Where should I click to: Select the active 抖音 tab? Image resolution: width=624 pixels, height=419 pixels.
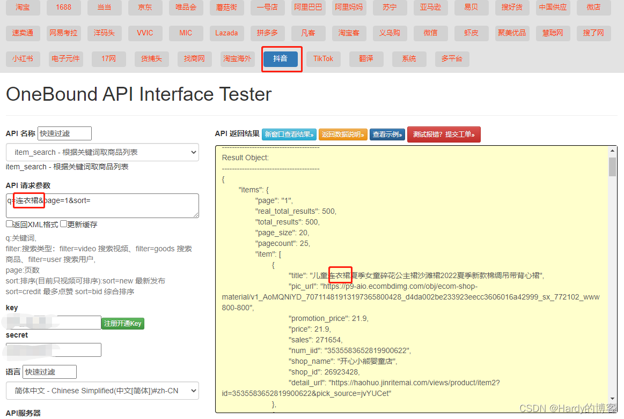click(x=280, y=59)
